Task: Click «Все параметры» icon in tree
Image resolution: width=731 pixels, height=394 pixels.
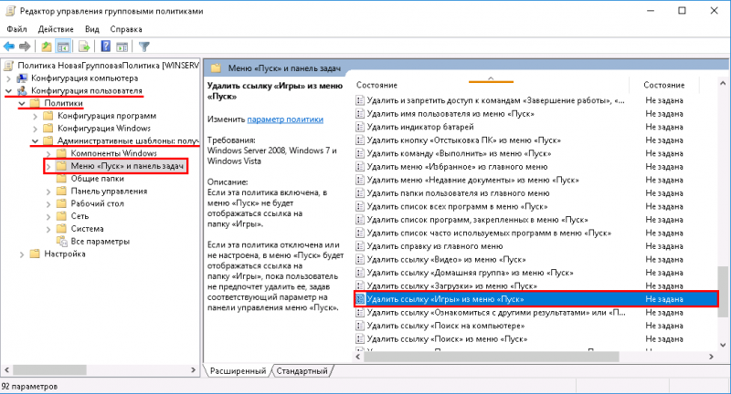Action: pos(61,242)
